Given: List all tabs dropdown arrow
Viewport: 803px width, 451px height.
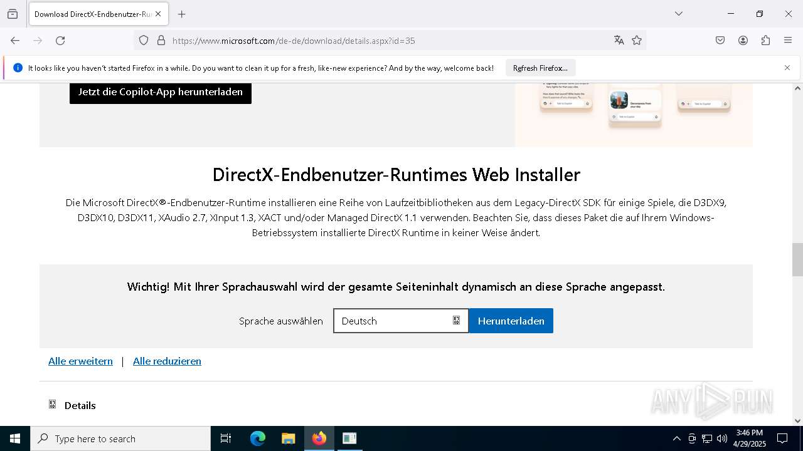Looking at the screenshot, I should click(679, 14).
